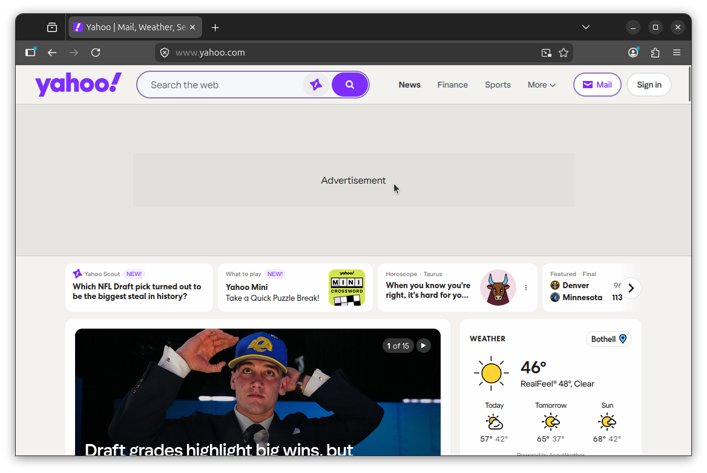707x473 pixels.
Task: Click the Yahoo logo
Action: [78, 85]
